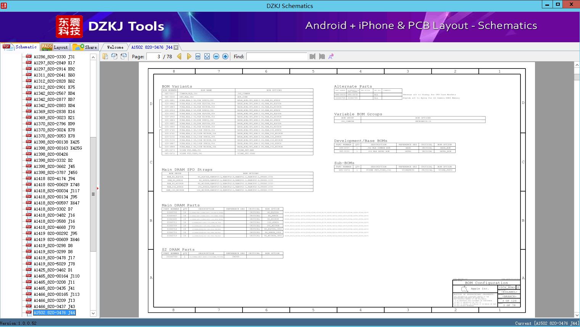The height and width of the screenshot is (327, 580).
Task: Click the document view scroll down arrow
Action: coord(577,315)
